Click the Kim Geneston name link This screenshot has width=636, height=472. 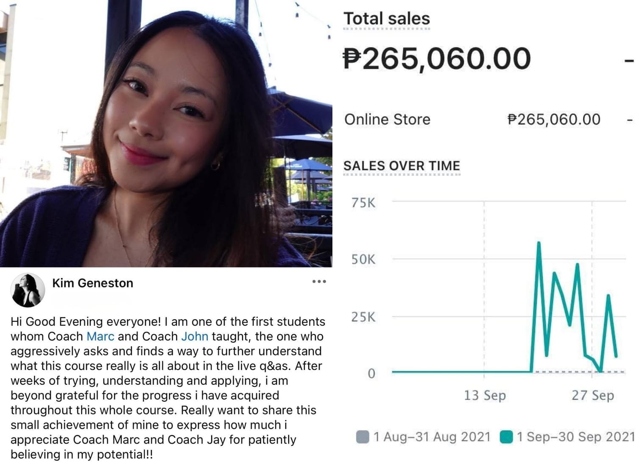coord(92,283)
